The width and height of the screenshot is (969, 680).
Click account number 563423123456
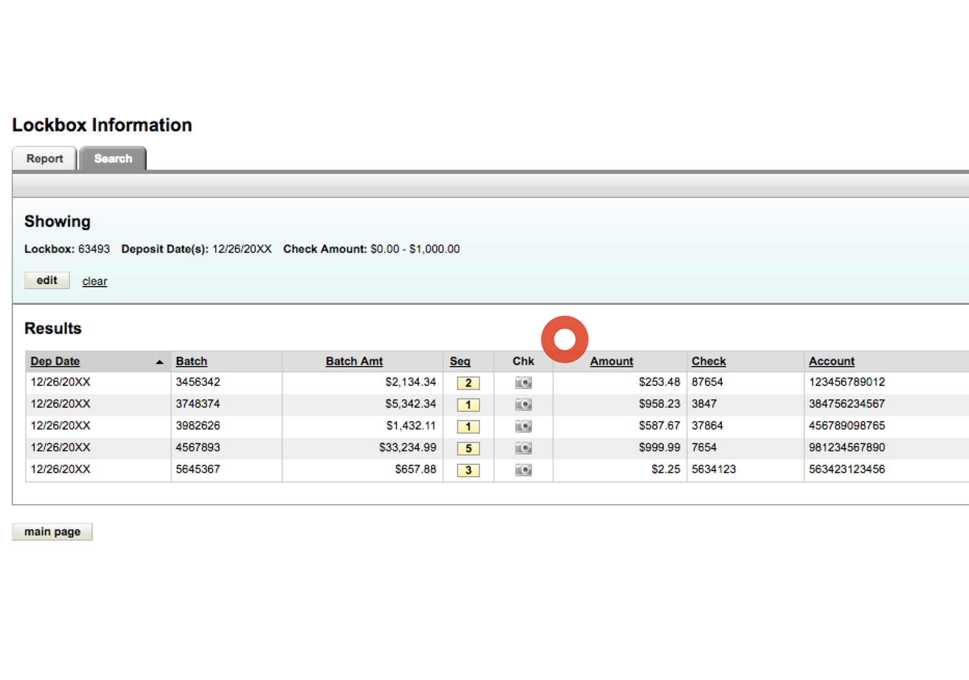[847, 469]
